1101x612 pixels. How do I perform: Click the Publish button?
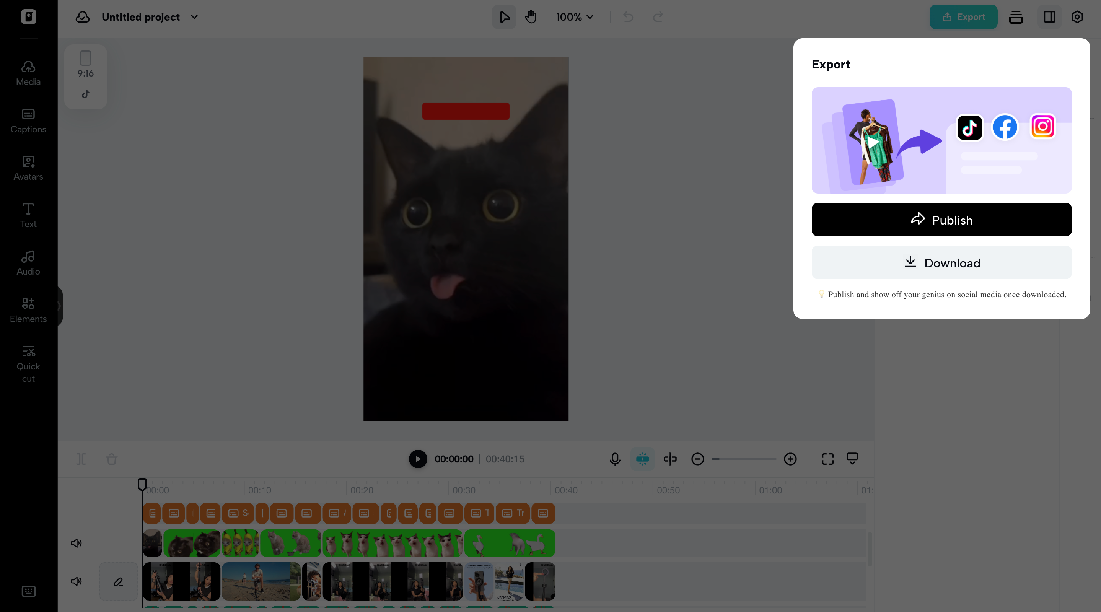[941, 220]
